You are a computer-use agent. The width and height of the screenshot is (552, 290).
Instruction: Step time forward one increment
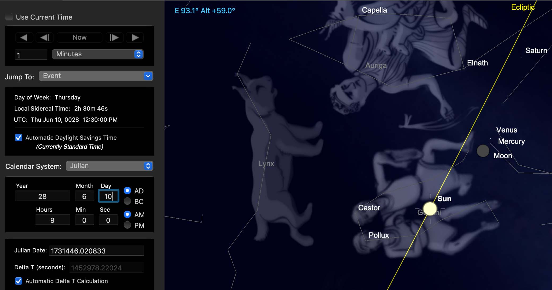point(114,38)
